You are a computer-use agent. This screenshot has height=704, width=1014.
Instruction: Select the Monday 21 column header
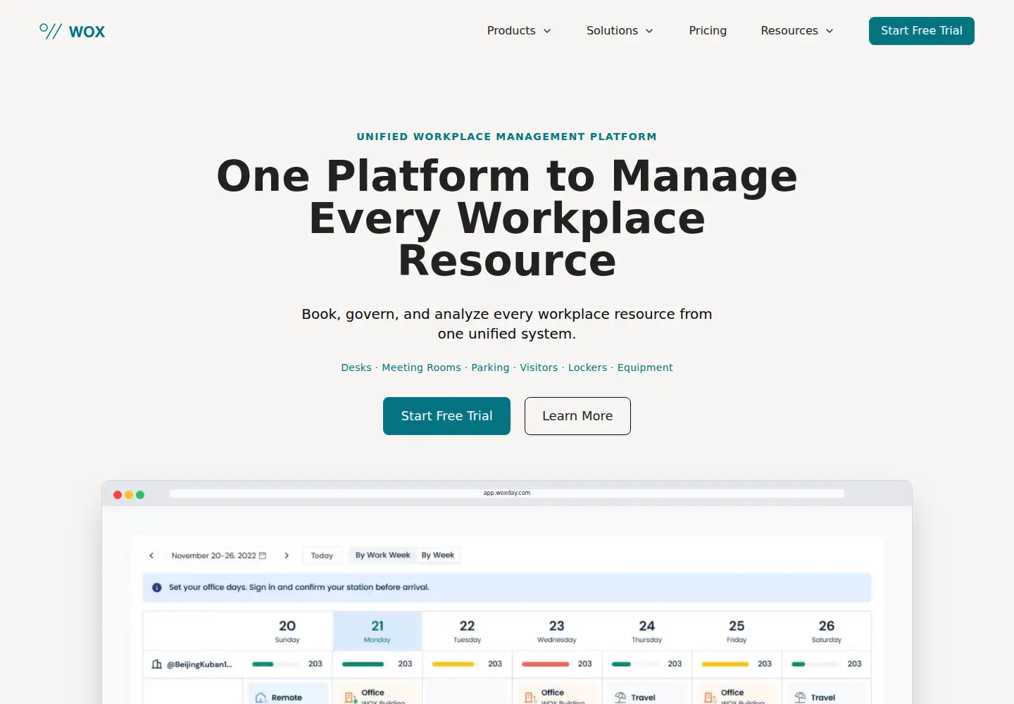(377, 631)
